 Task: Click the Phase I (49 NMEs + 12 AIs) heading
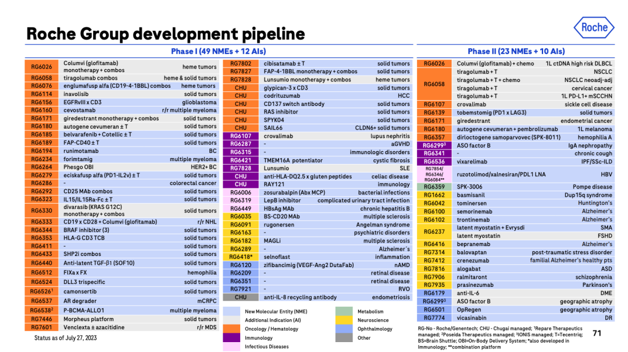pos(218,51)
